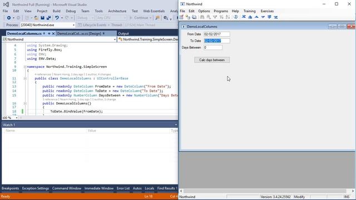Click the third Northwind toolbar globe-like icon
356x200 pixels.
194,17
